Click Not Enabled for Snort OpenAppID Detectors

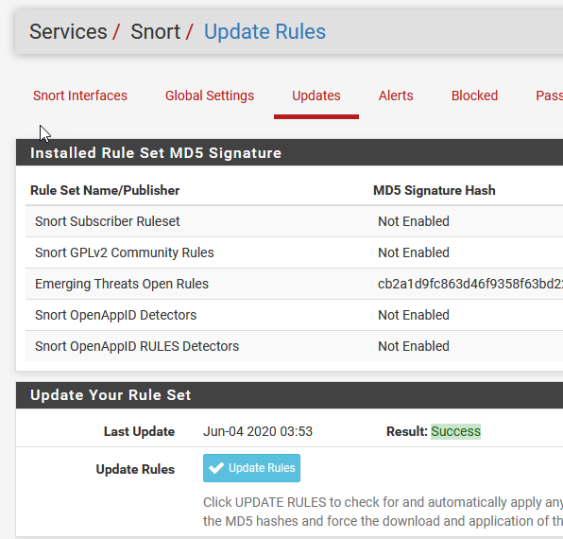(x=414, y=315)
